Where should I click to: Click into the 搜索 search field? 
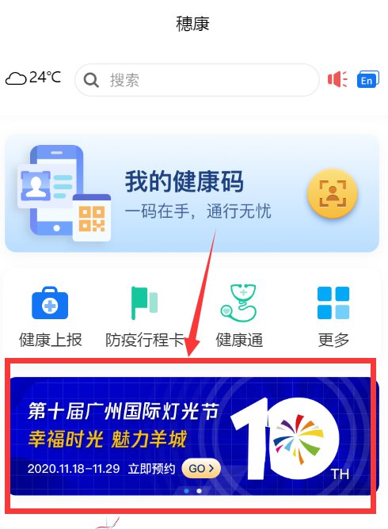pos(197,80)
